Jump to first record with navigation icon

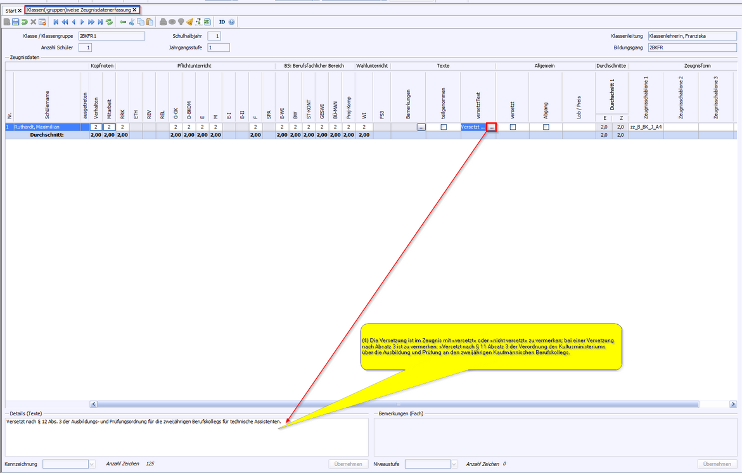pyautogui.click(x=56, y=22)
